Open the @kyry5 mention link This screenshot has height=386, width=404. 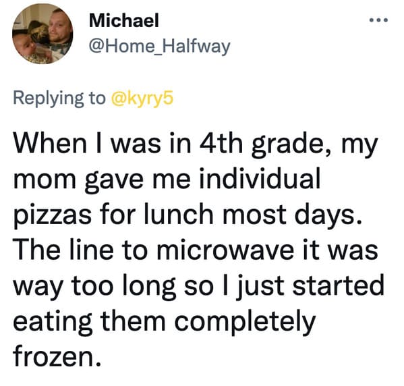coord(142,99)
